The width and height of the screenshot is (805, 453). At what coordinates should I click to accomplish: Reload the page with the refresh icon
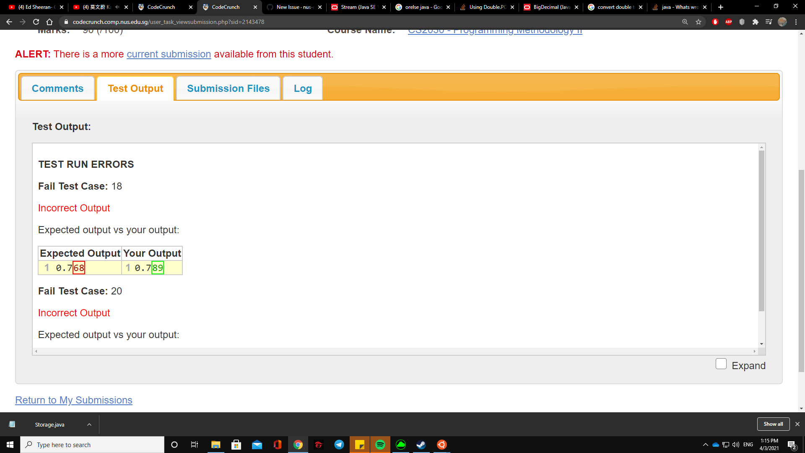click(36, 22)
